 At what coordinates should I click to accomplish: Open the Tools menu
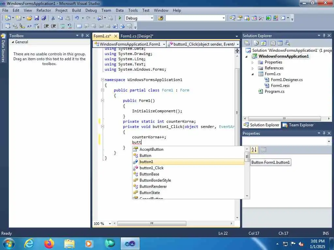coord(133,10)
